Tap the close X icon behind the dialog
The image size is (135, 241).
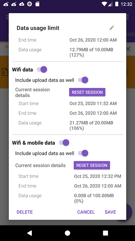tap(128, 49)
